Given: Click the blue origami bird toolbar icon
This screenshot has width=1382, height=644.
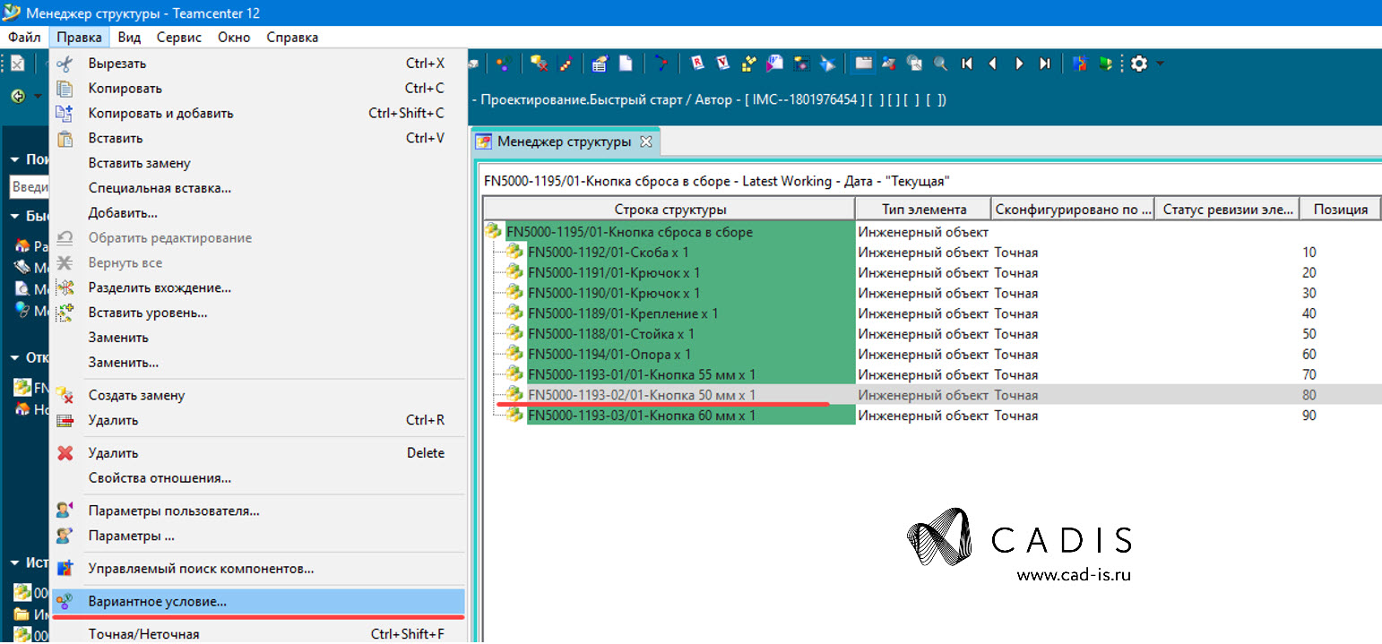Looking at the screenshot, I should click(x=828, y=64).
